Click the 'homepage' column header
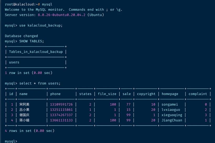Viewport: 215px width, 143px height. (170, 94)
